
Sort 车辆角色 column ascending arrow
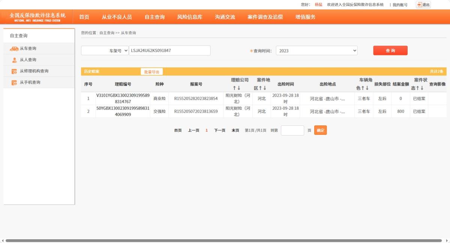363,88
